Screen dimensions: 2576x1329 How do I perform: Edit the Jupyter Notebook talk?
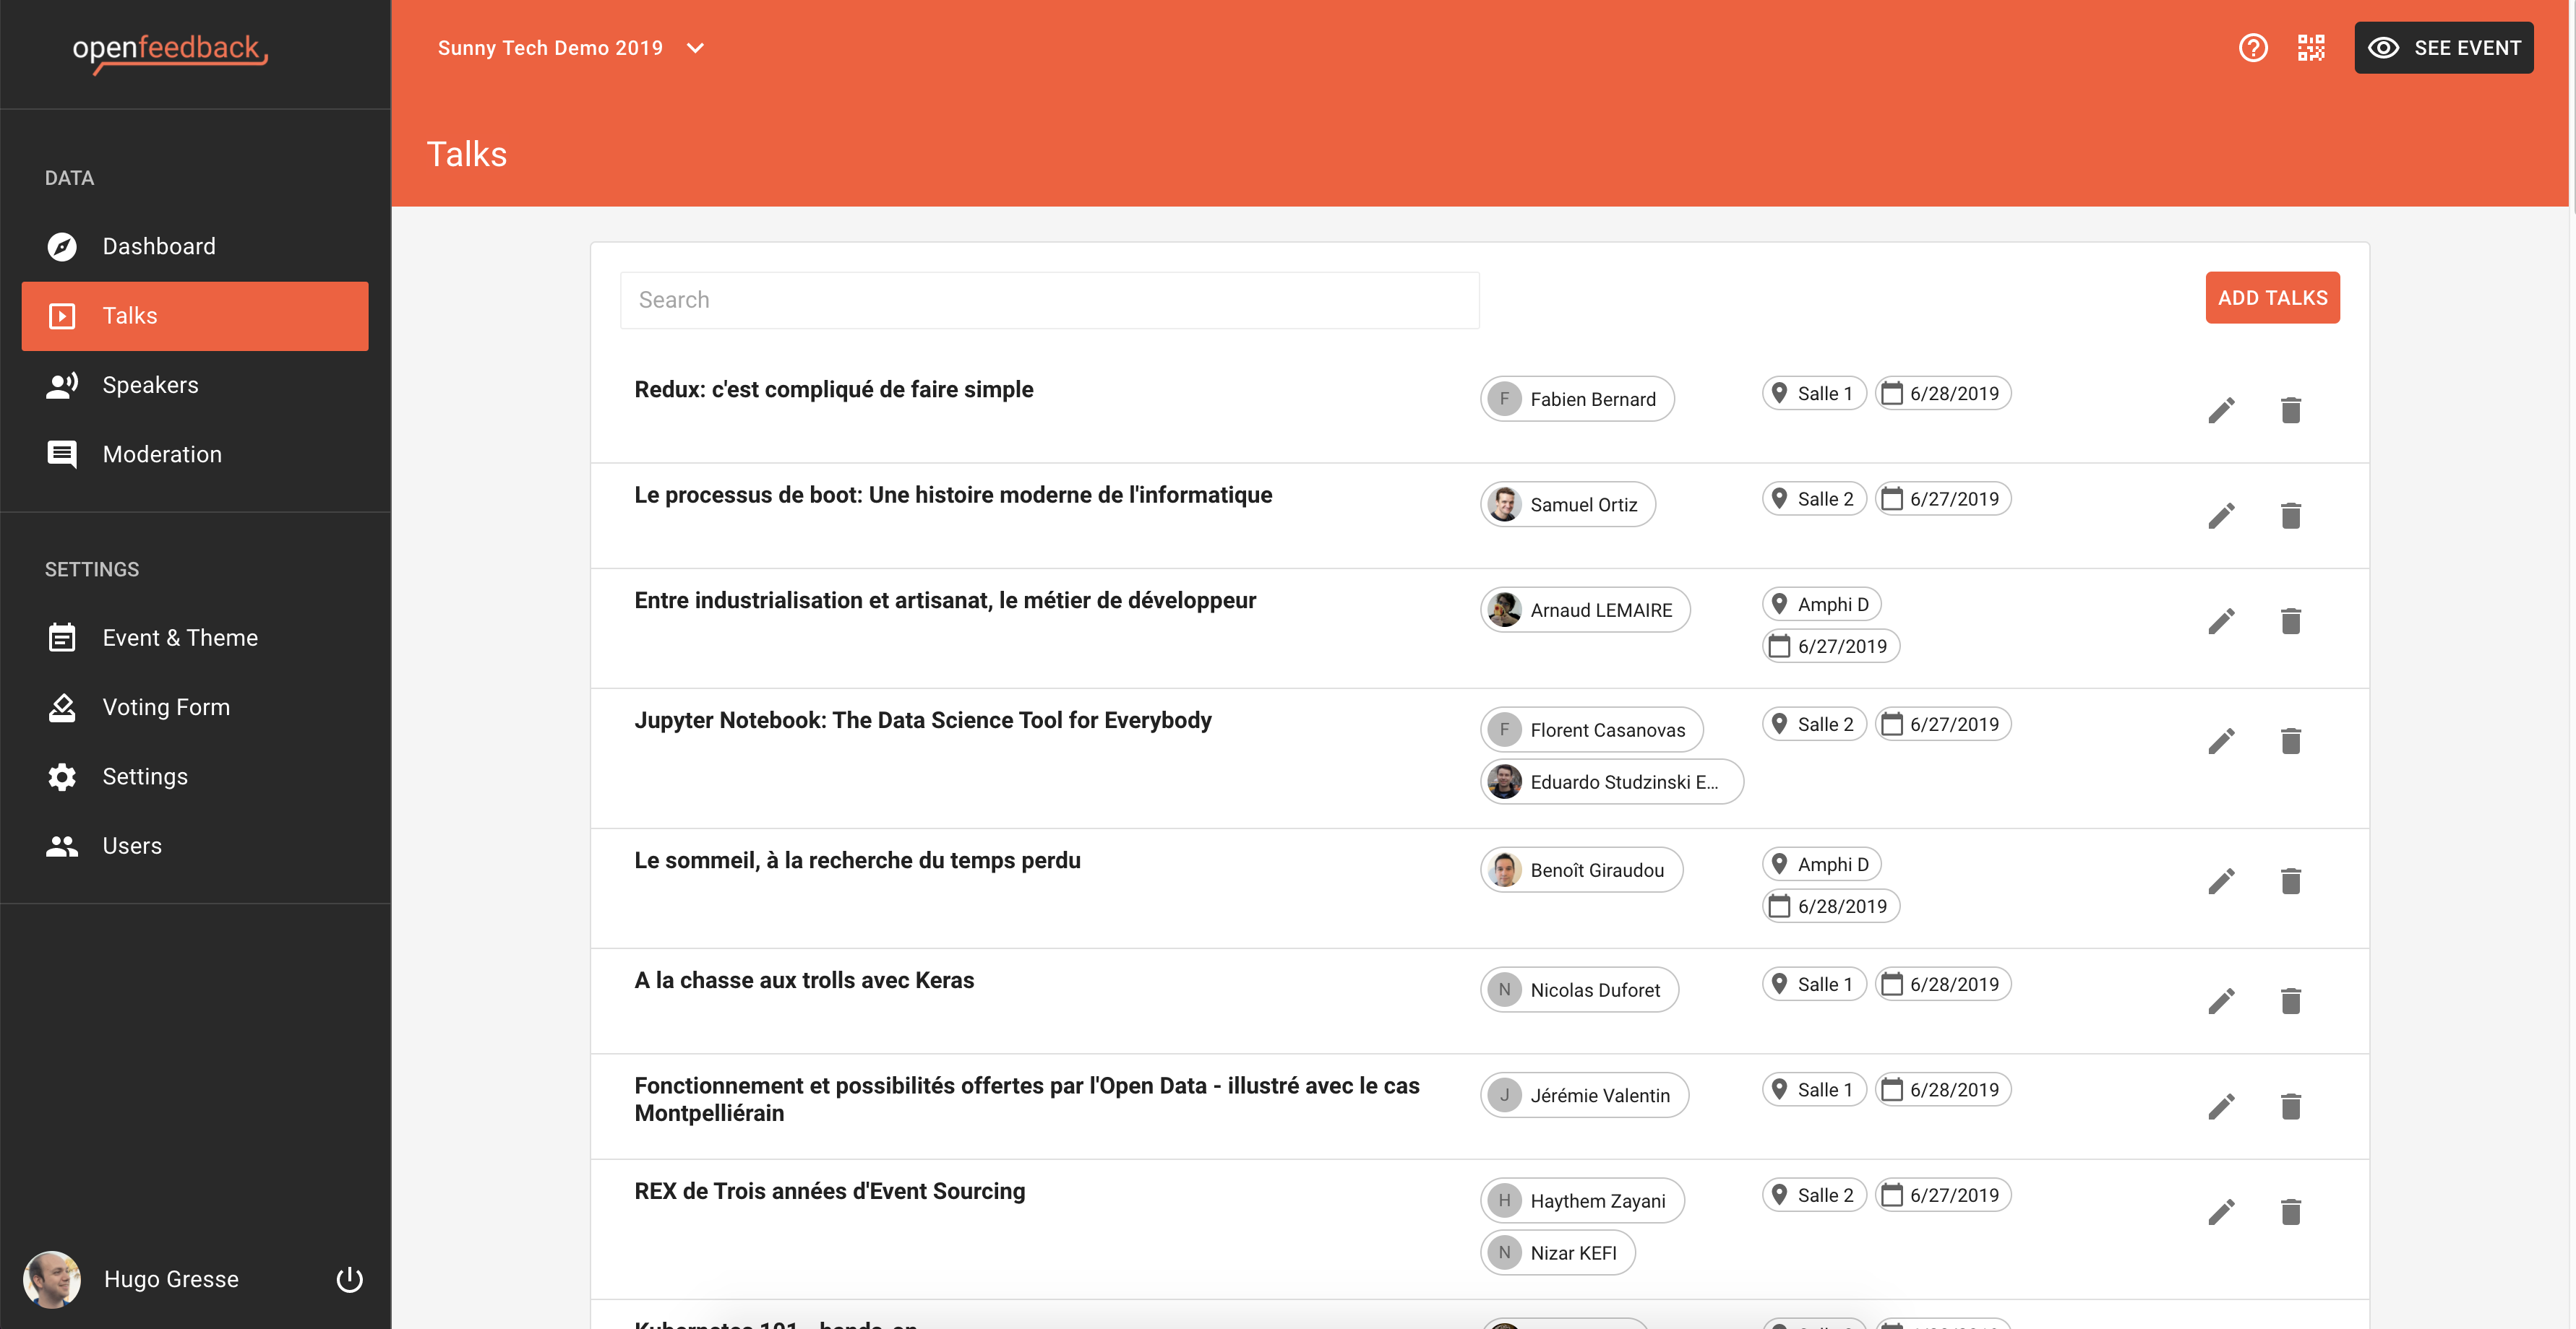pyautogui.click(x=2221, y=742)
